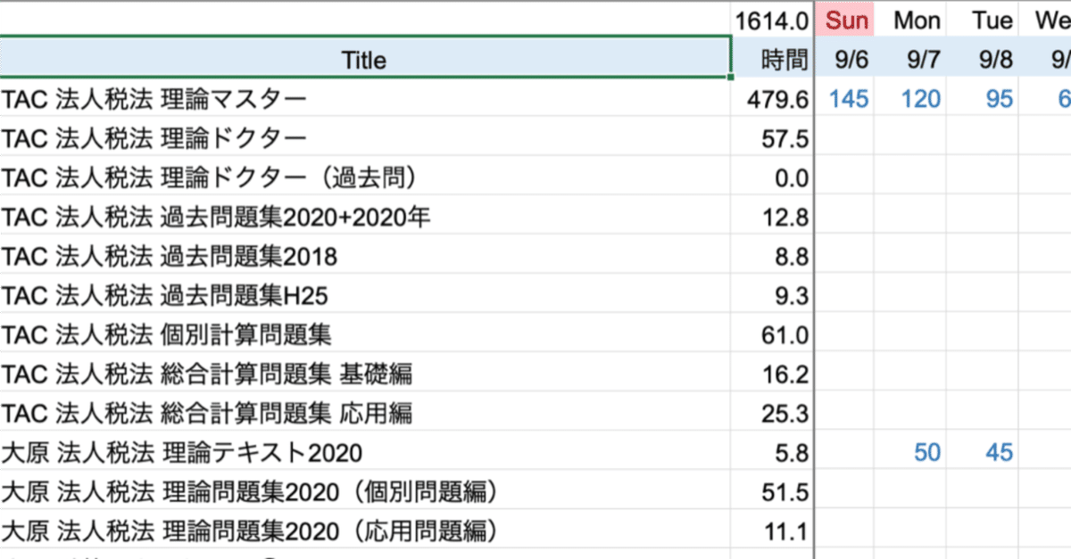Screen dimensions: 1071x559
Task: Click the Mon day header
Action: point(910,20)
